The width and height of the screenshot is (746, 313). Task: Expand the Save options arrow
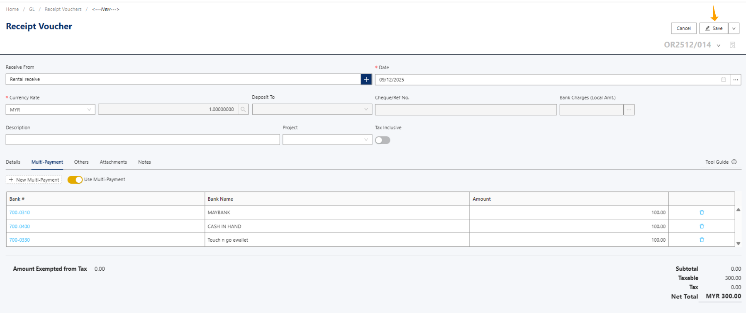(734, 29)
